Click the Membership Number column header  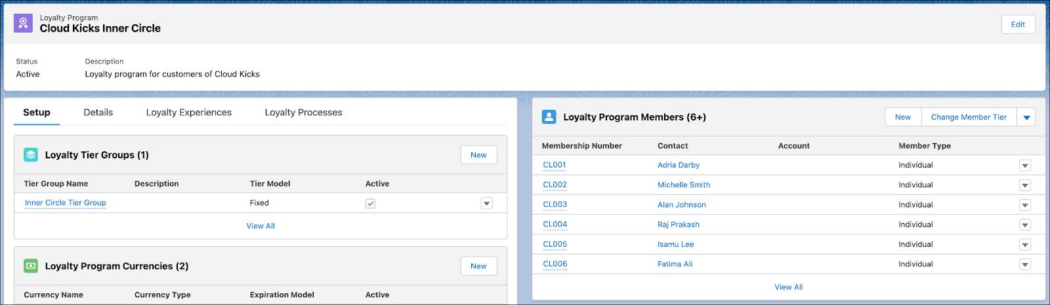click(582, 146)
